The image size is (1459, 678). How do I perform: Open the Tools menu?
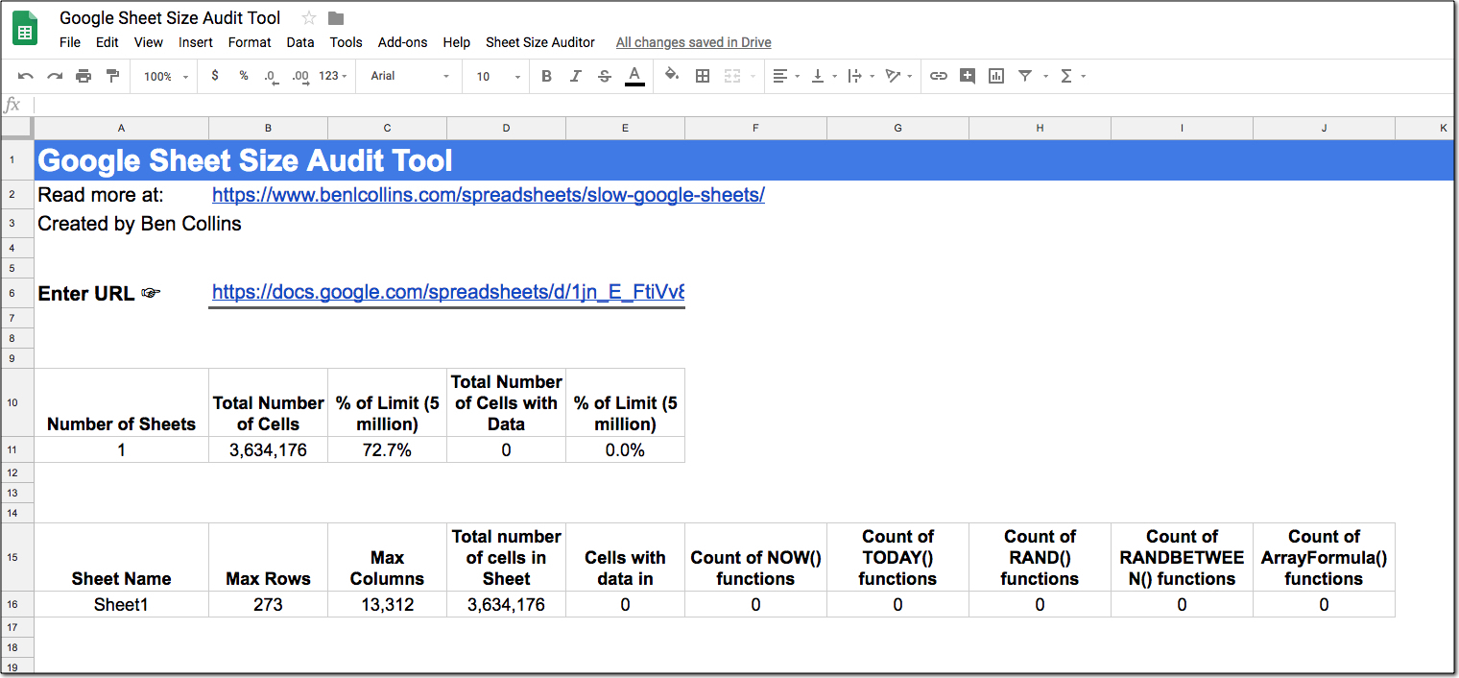point(346,42)
